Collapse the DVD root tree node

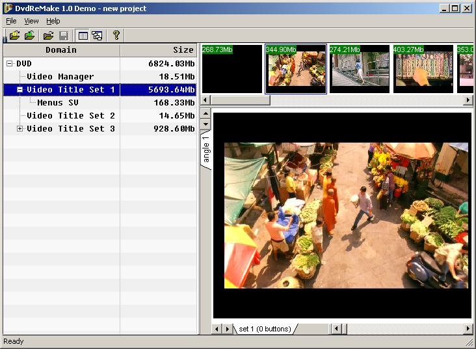tap(9, 64)
